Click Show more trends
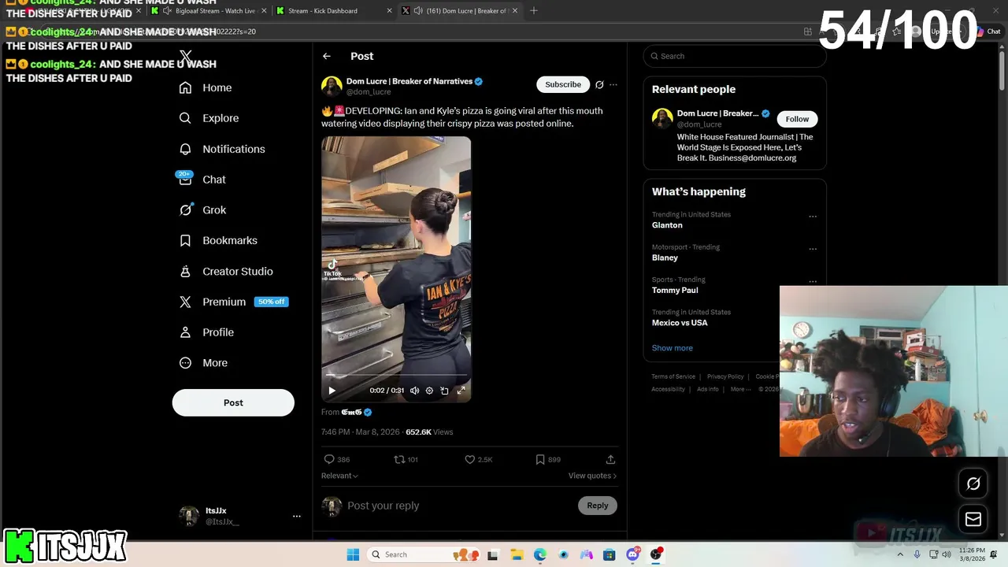The width and height of the screenshot is (1008, 567). pyautogui.click(x=673, y=348)
